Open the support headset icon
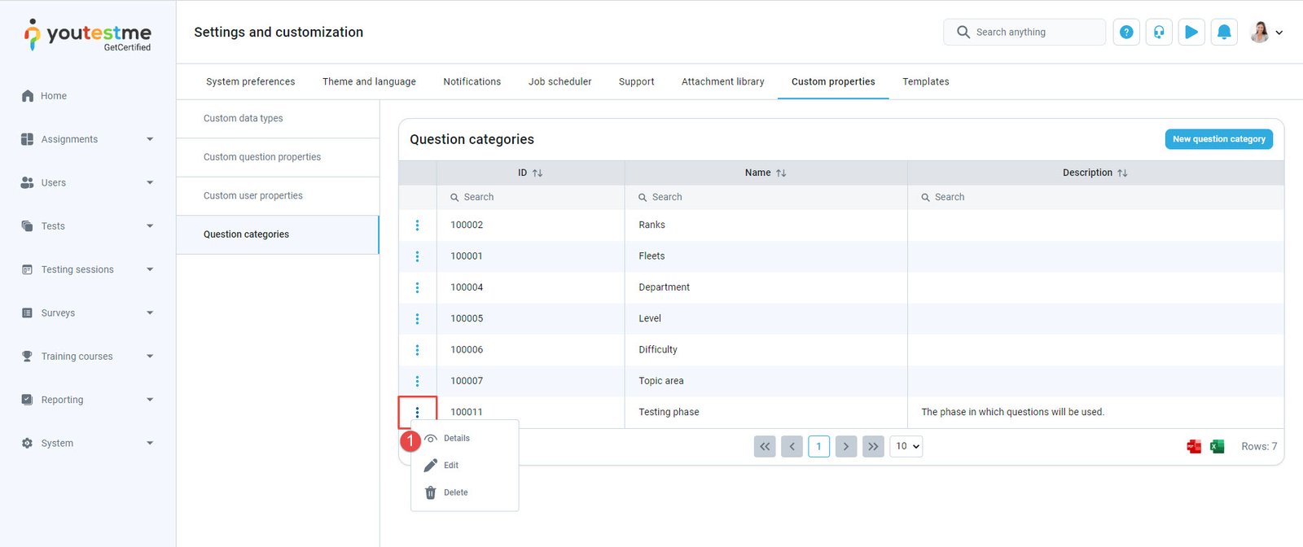Viewport: 1303px width, 547px height. (x=1158, y=33)
